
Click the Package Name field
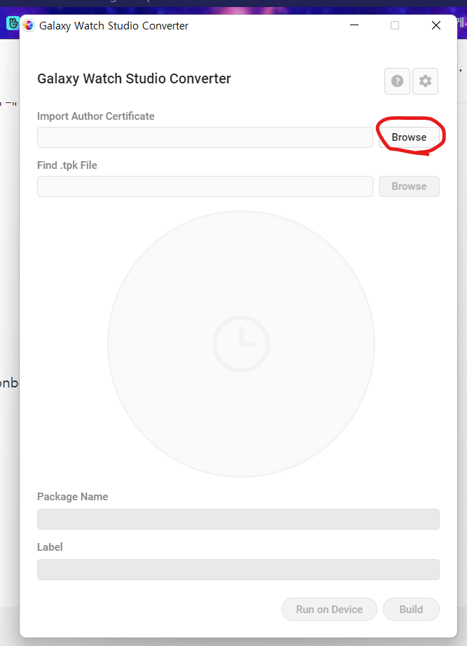(238, 519)
